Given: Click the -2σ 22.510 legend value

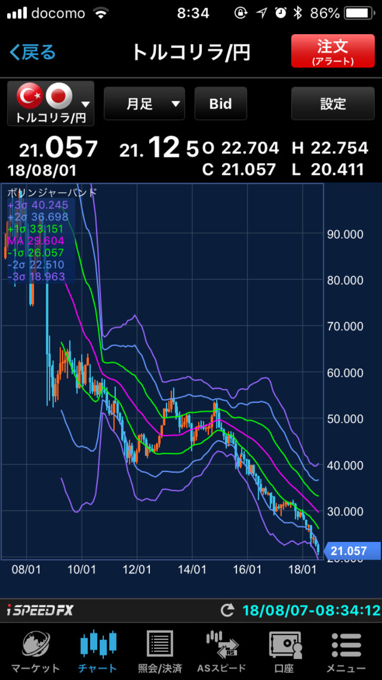Looking at the screenshot, I should coord(36,264).
